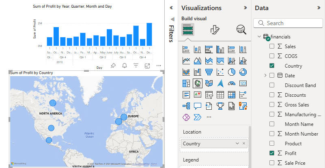Check the Discounts field

[272, 95]
